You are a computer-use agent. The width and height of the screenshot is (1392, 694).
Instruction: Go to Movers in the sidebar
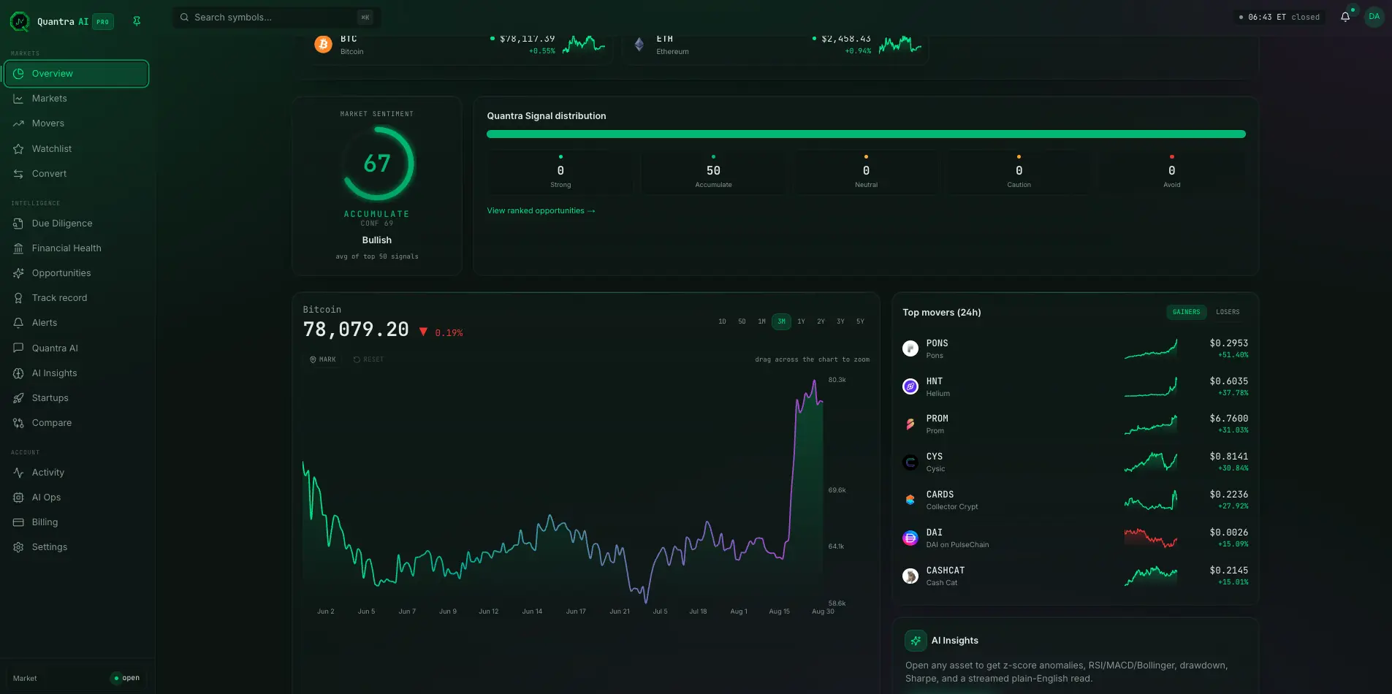click(77, 123)
